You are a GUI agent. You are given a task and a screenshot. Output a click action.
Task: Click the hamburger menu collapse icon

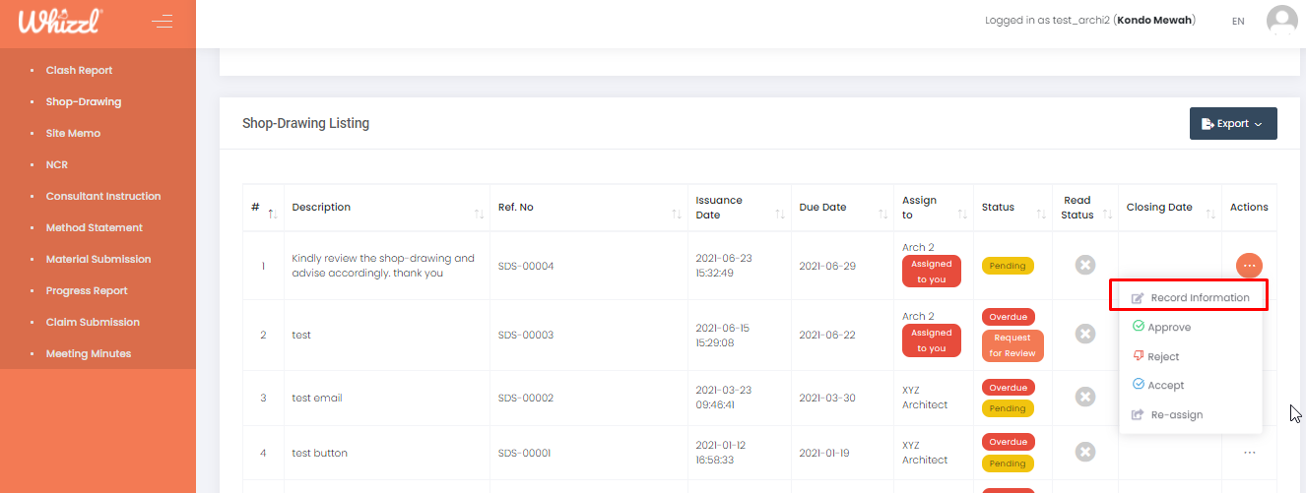[x=163, y=21]
